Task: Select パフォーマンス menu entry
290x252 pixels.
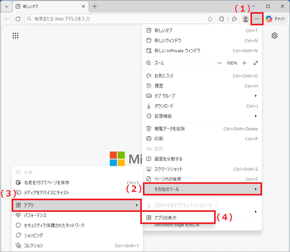Action: pos(78,216)
